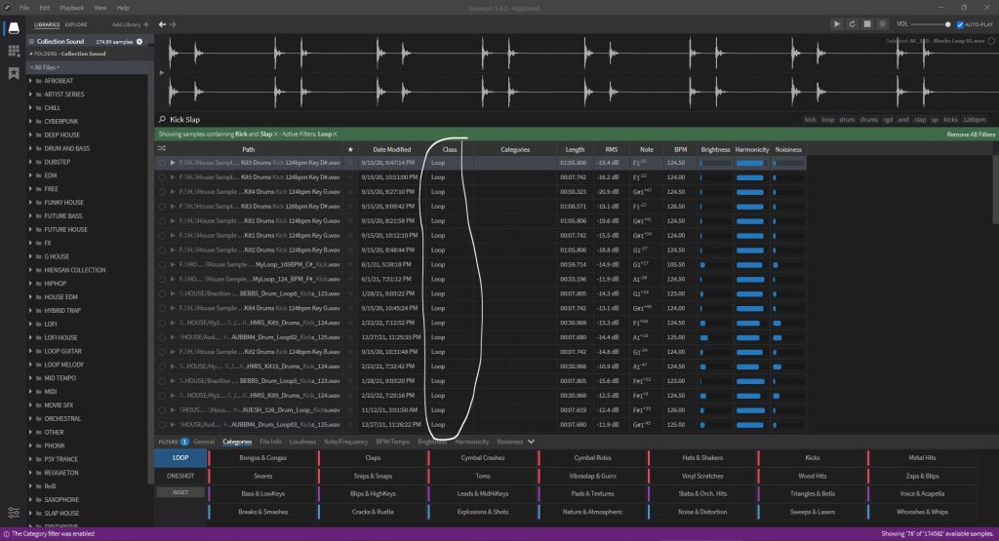Screen dimensions: 999x541
Task: Expand the HIPHOP folder
Action: click(x=30, y=284)
